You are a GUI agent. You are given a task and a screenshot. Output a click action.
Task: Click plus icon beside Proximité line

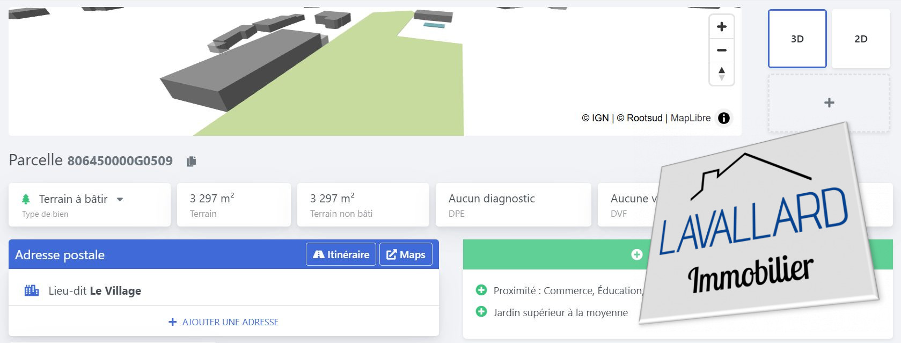[x=481, y=290]
